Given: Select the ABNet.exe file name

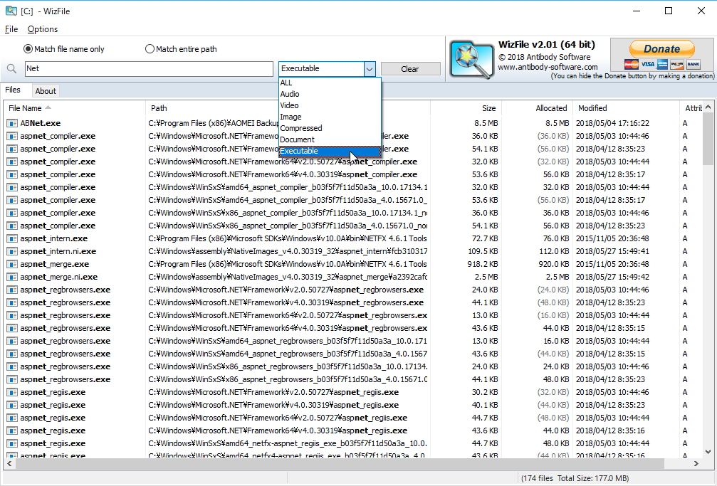Looking at the screenshot, I should click(x=41, y=123).
